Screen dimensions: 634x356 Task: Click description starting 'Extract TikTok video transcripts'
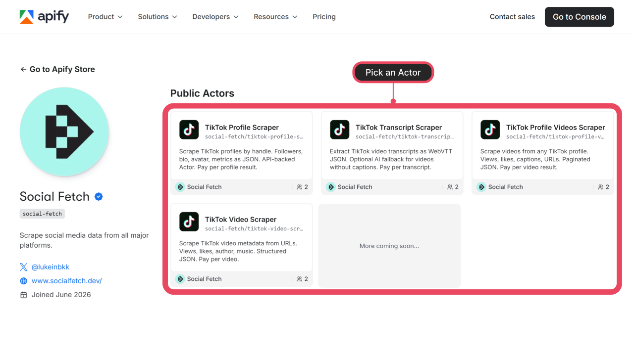pyautogui.click(x=391, y=159)
